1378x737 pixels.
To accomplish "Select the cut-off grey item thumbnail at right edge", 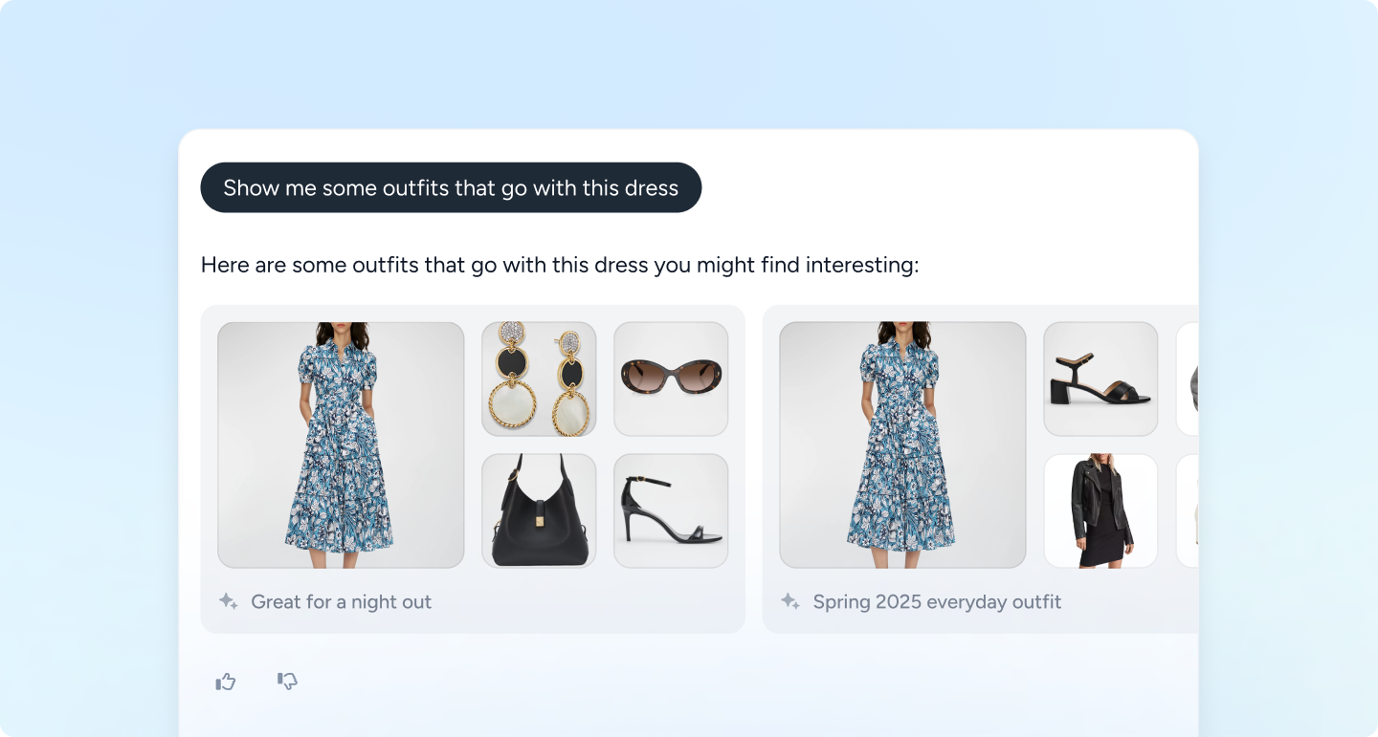I will coord(1188,379).
